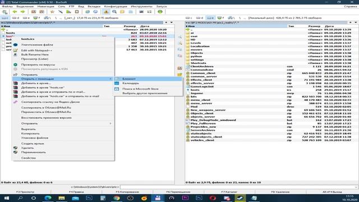
Task: Select vehicles_client archive in right panel
Action: [202, 140]
